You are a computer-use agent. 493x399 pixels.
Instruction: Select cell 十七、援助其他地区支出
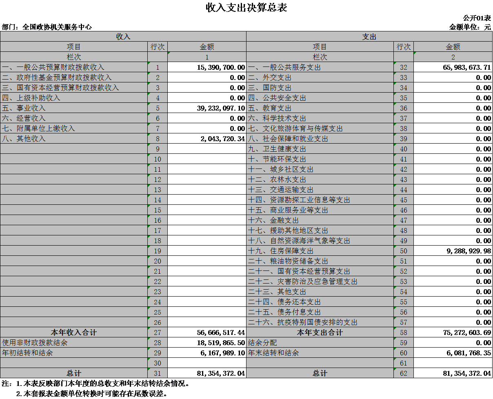tap(320, 231)
